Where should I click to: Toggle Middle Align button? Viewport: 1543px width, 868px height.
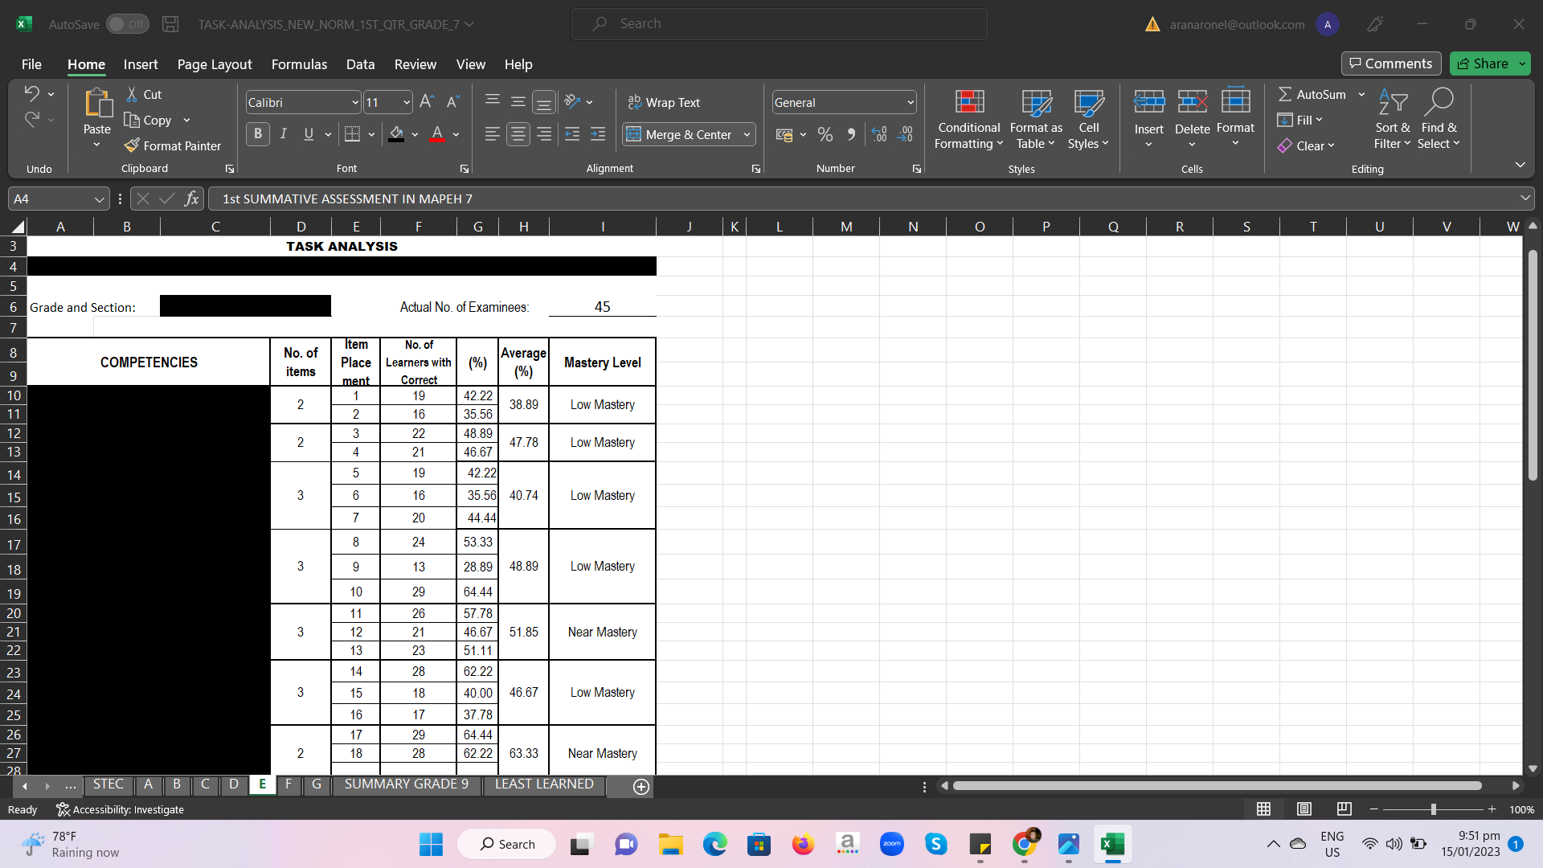518,102
